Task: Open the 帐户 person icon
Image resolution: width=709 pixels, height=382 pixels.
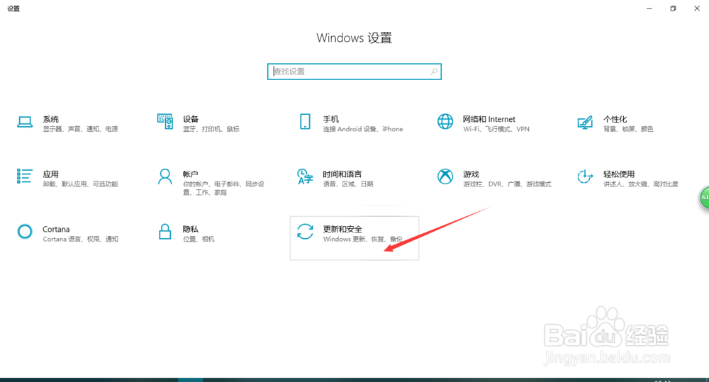Action: pyautogui.click(x=165, y=176)
